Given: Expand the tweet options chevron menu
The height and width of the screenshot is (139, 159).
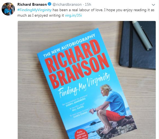Looking at the screenshot, I should pyautogui.click(x=153, y=5).
